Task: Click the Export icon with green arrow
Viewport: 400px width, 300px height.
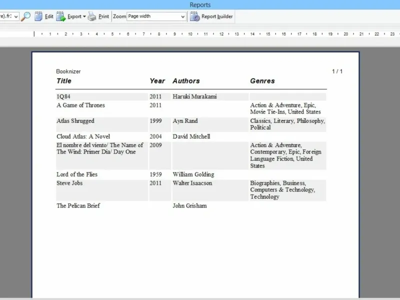Action: click(x=61, y=16)
